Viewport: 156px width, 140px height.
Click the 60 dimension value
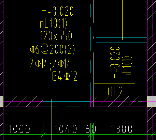pyautogui.click(x=91, y=129)
